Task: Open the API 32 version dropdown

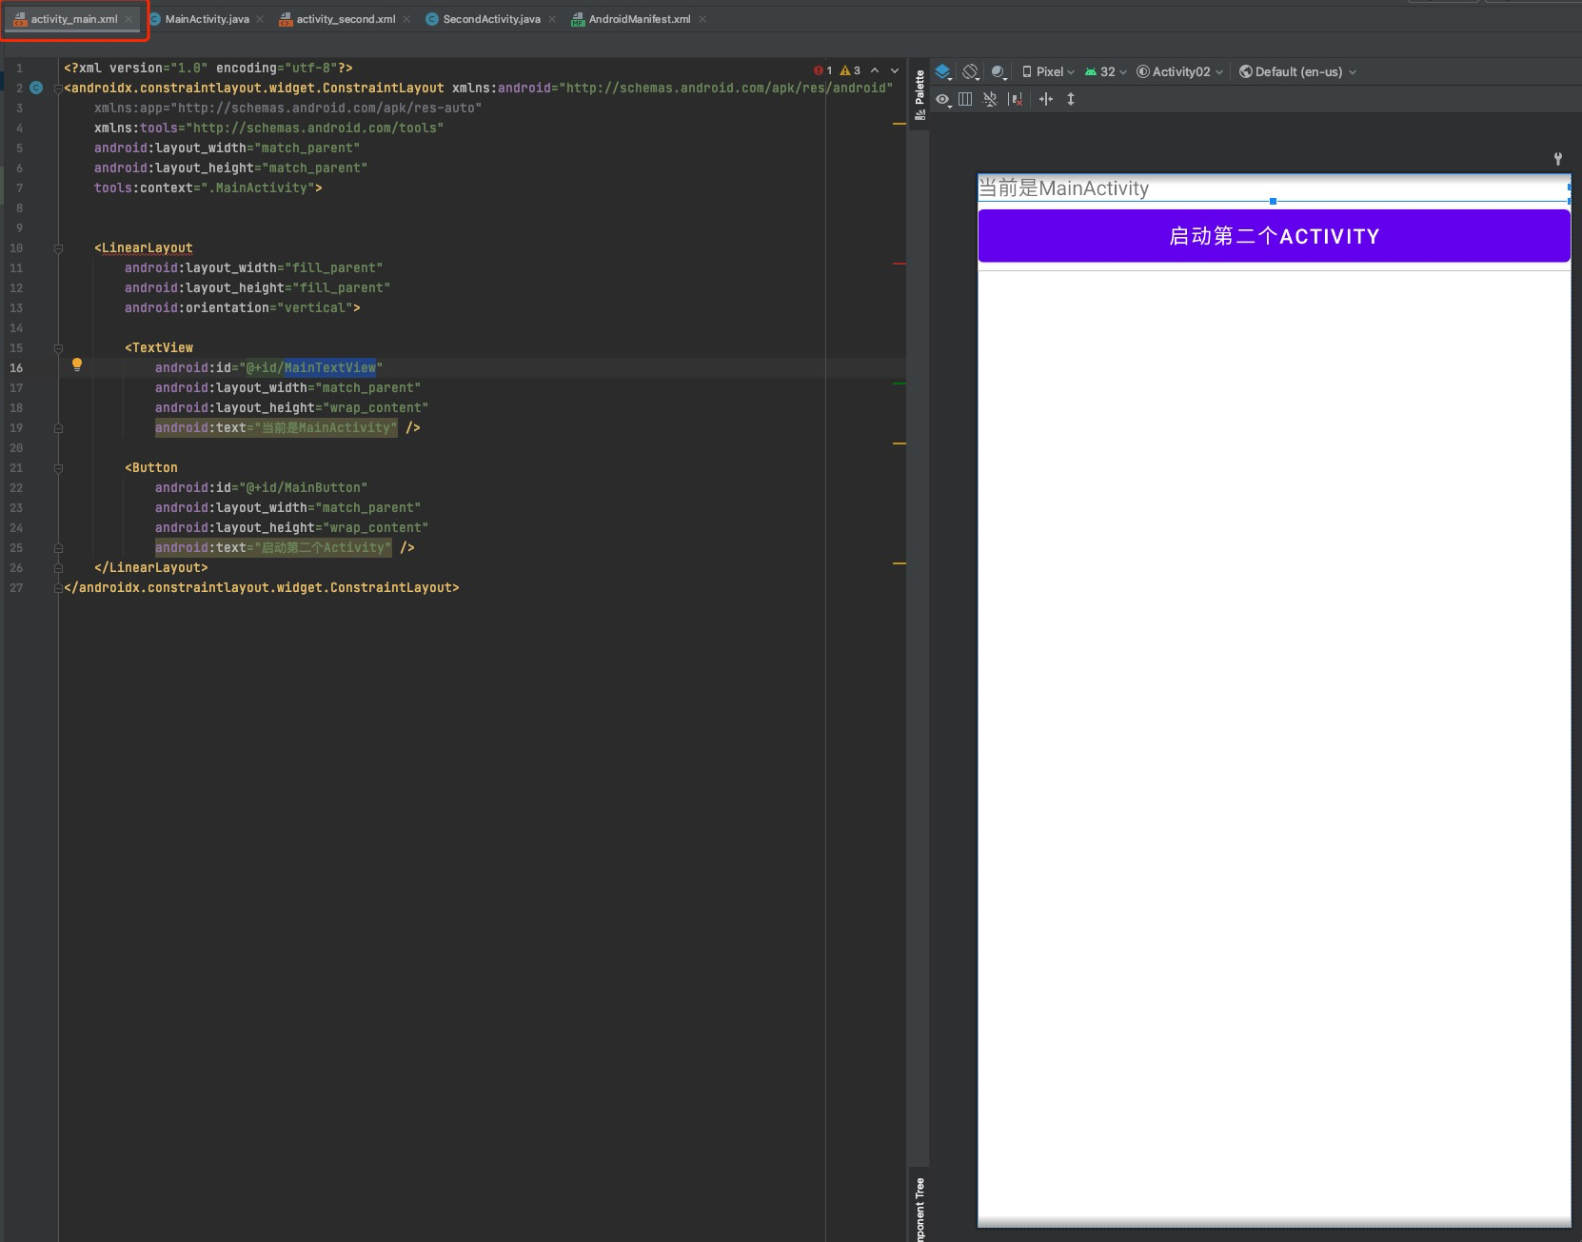Action: [x=1106, y=71]
